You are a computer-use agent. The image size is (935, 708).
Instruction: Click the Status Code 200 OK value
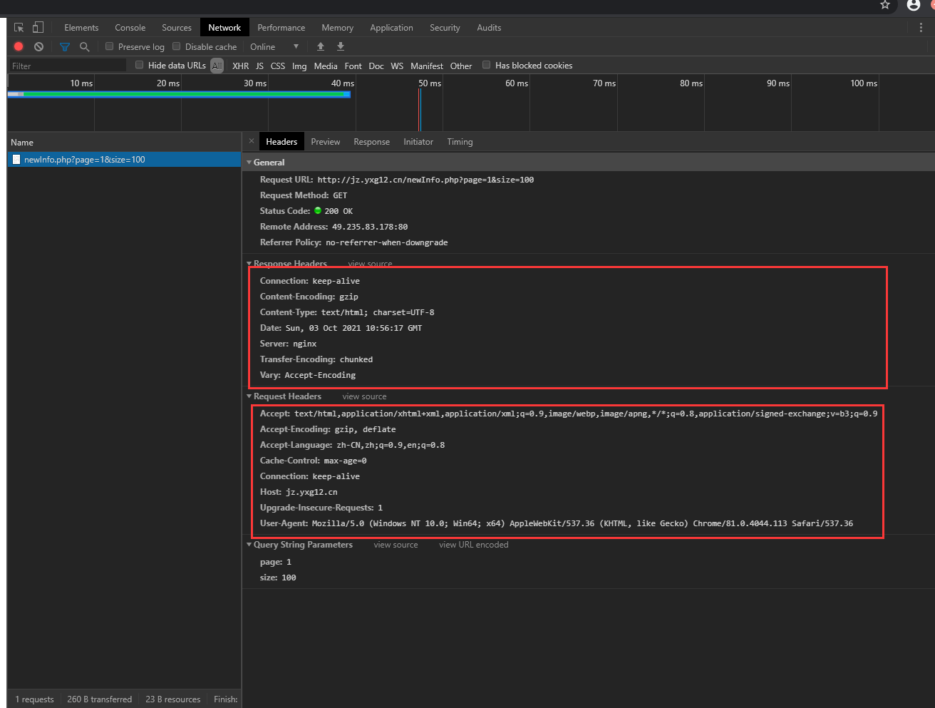pos(339,211)
